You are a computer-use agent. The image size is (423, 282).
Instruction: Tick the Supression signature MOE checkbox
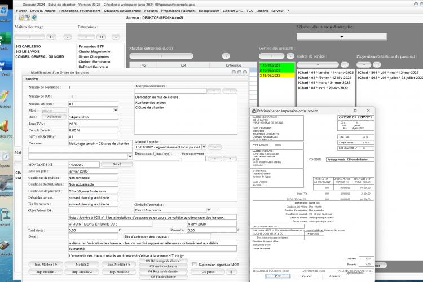tap(194, 265)
